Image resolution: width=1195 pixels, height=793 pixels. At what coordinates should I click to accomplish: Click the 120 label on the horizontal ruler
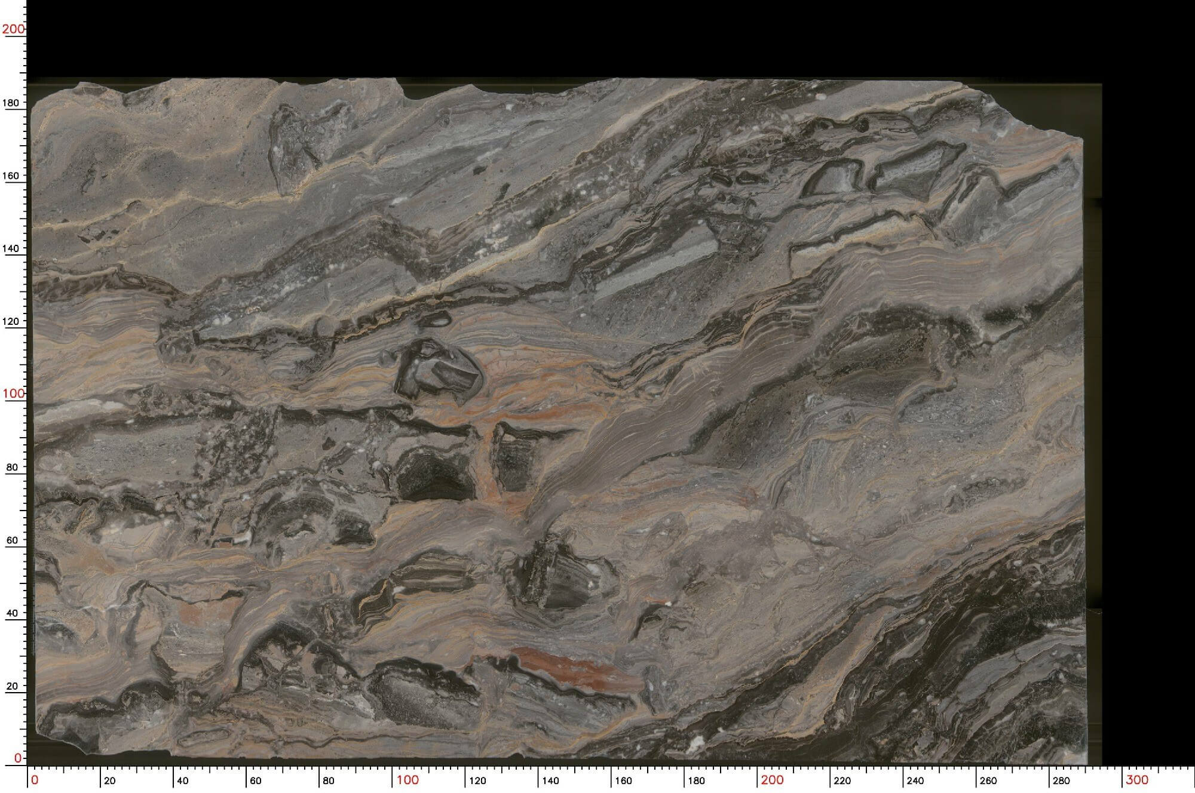pyautogui.click(x=477, y=780)
